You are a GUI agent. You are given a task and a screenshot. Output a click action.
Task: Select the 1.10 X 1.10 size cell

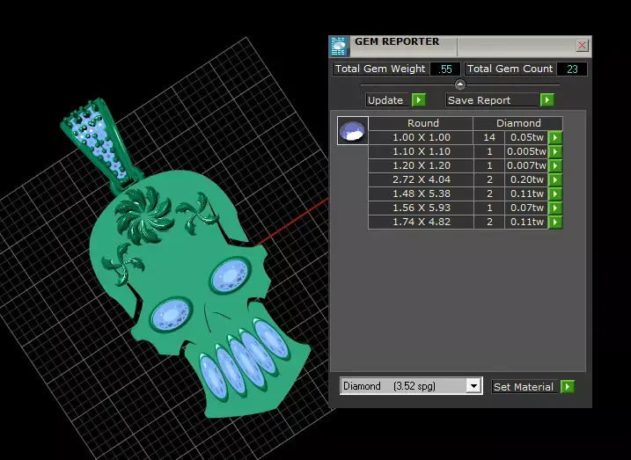[x=421, y=151]
